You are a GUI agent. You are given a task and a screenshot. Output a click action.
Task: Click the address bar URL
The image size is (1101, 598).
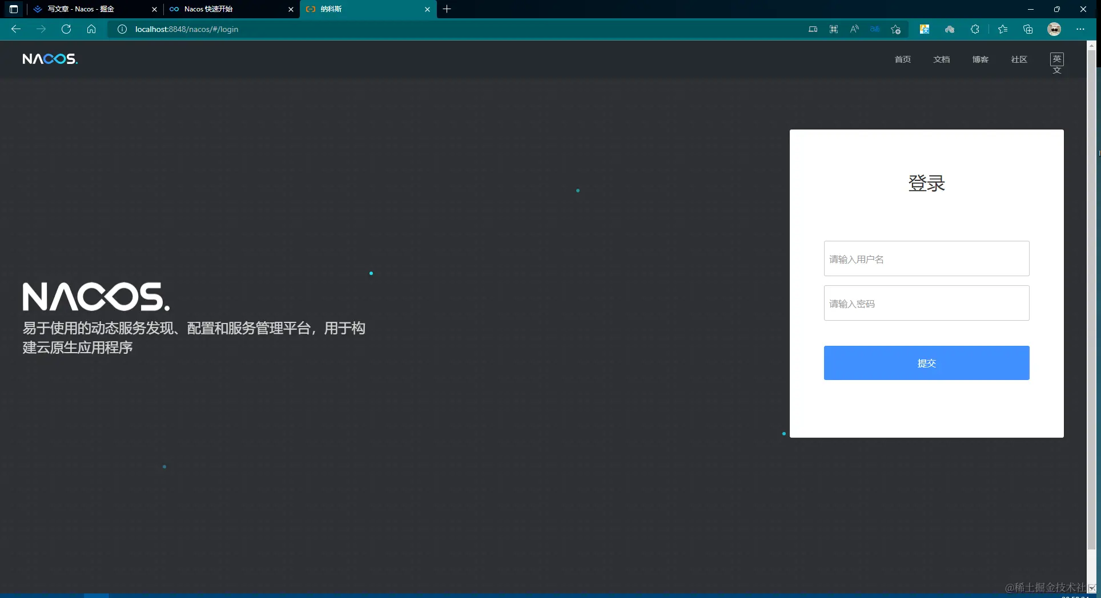pyautogui.click(x=187, y=29)
